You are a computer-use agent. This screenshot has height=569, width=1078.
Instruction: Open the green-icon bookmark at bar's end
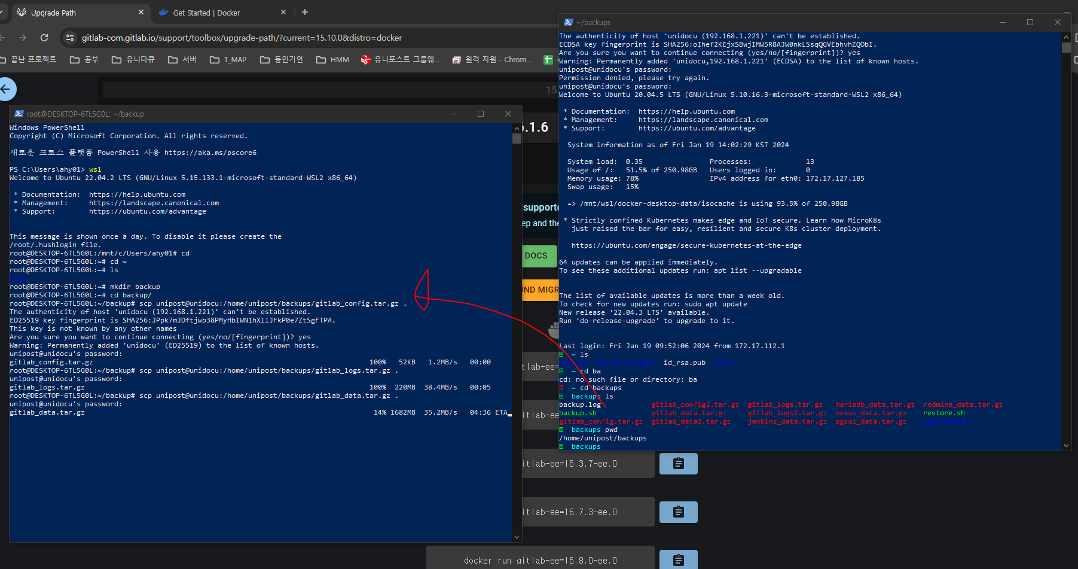tap(548, 60)
